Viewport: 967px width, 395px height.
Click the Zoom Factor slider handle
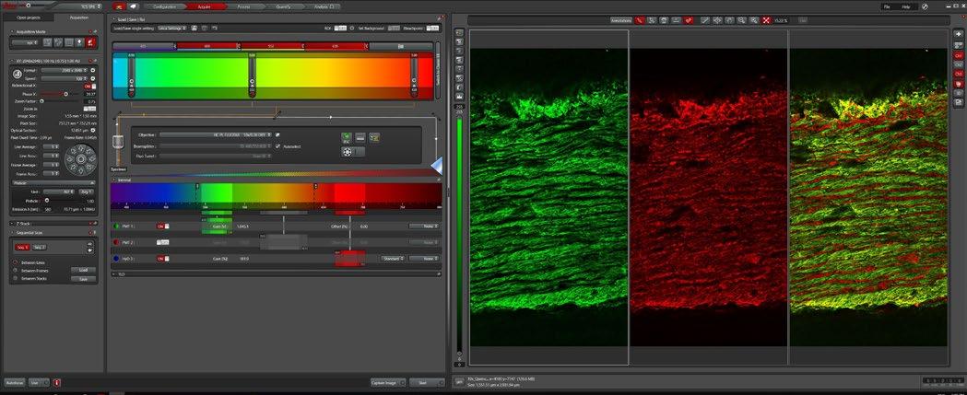(x=42, y=101)
